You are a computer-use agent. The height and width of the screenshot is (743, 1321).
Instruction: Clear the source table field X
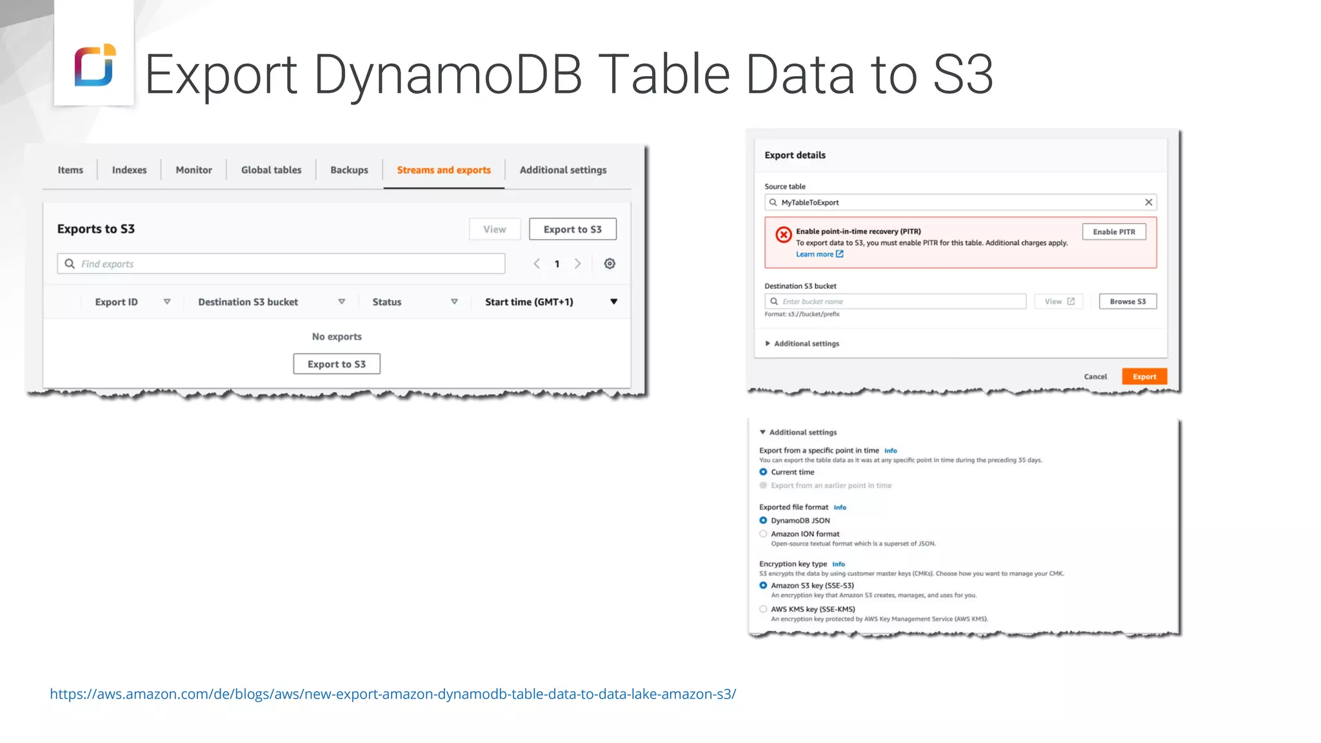click(1148, 203)
